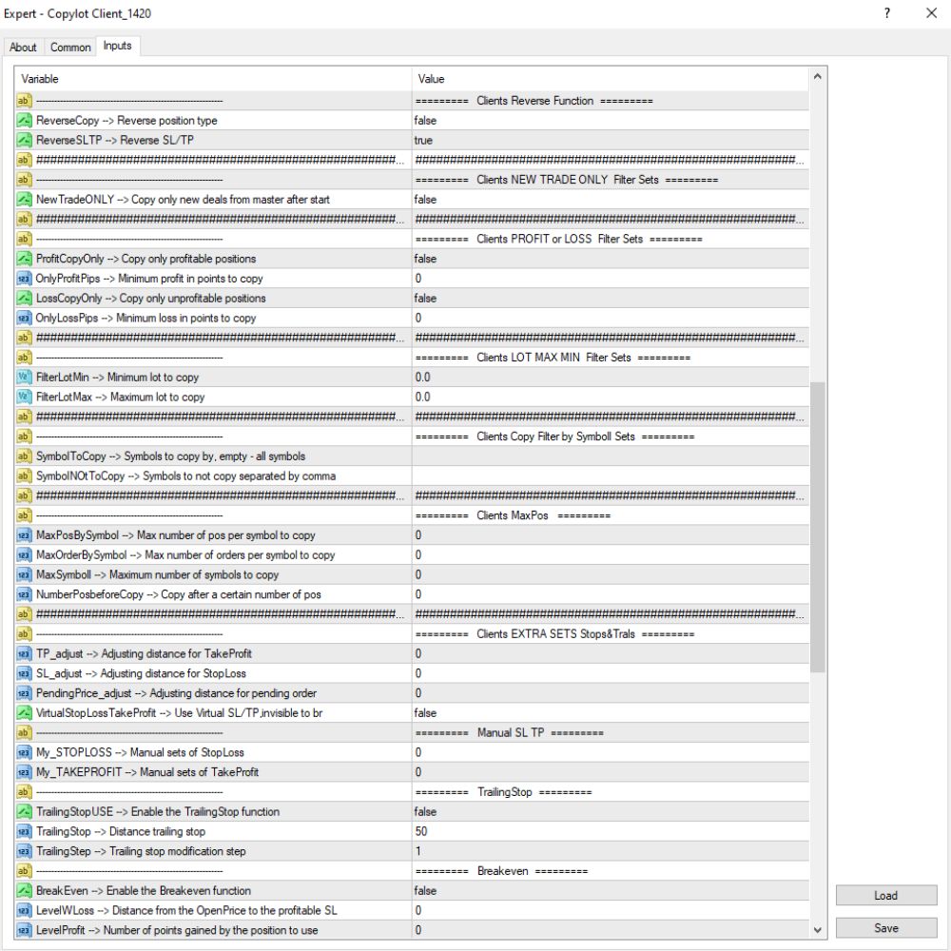
Task: Click the boolean icon beside BreakEven
Action: click(x=24, y=890)
